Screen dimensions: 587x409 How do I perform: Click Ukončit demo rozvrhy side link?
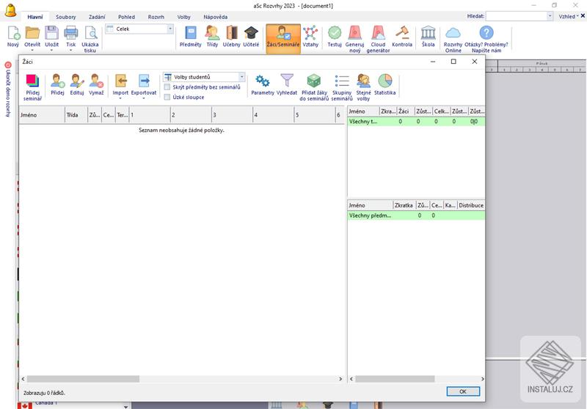click(x=8, y=89)
